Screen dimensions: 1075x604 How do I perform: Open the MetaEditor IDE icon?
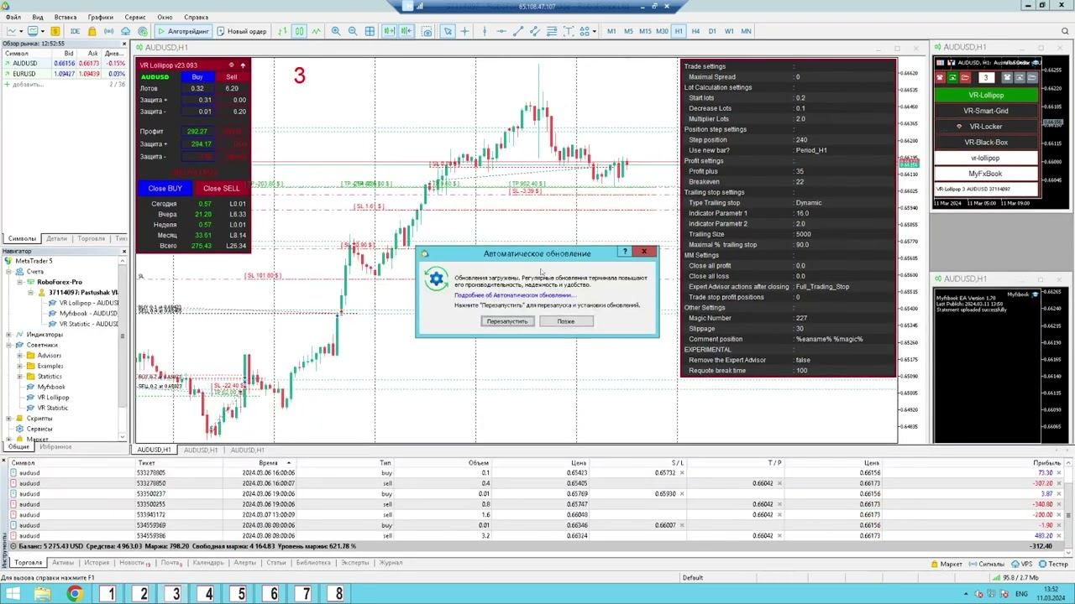[x=76, y=31]
